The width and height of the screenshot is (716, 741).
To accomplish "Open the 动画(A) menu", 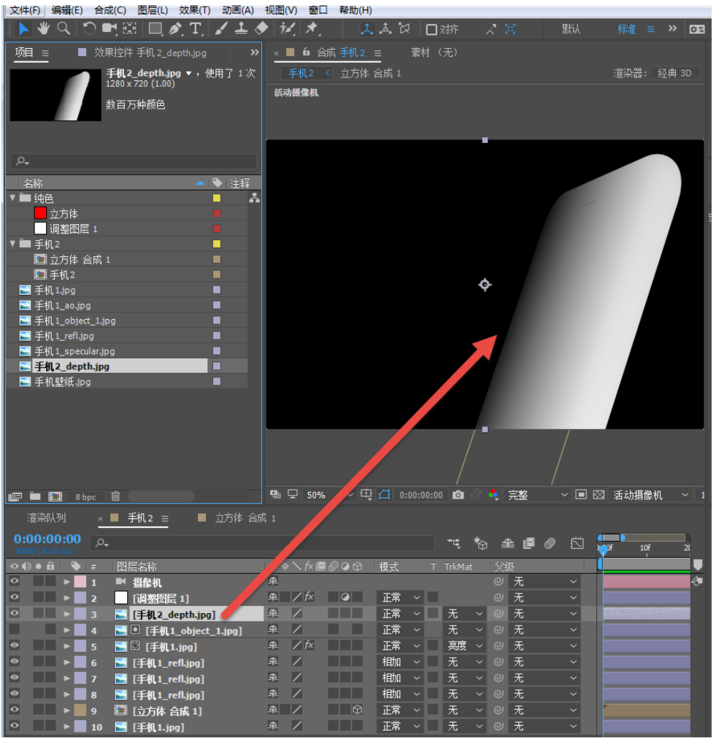I will tap(238, 10).
